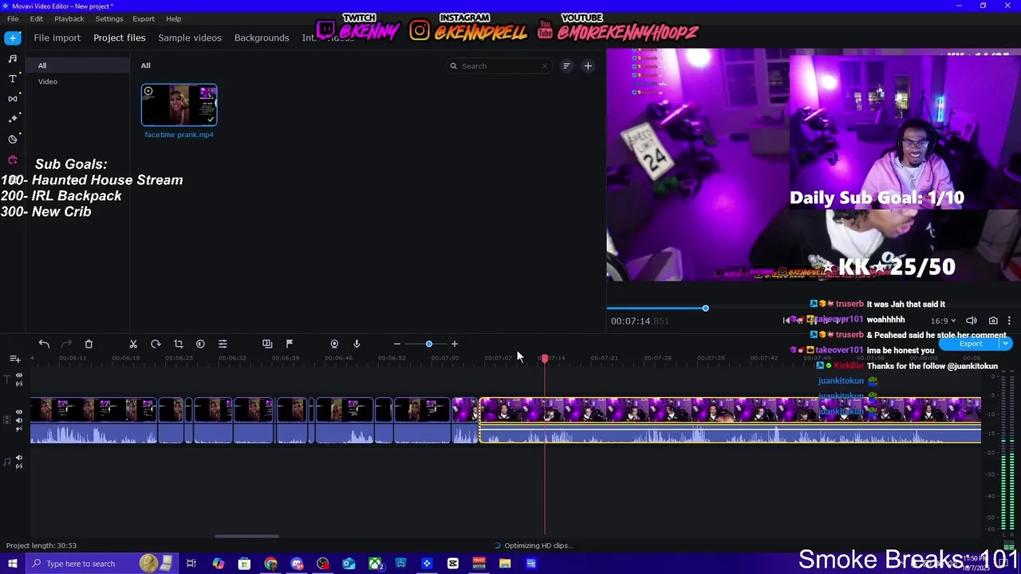1021x574 pixels.
Task: Open the 16:9 aspect ratio dropdown
Action: pos(942,320)
